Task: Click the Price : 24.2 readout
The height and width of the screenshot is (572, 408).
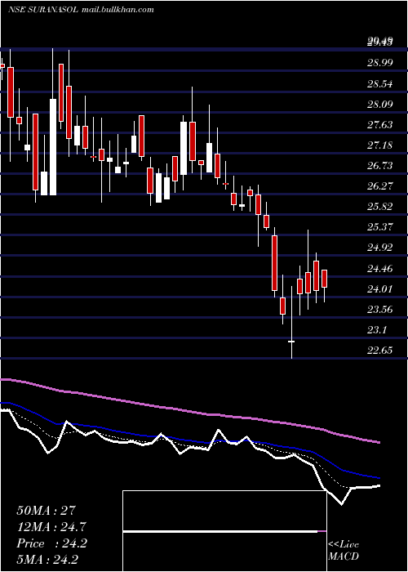Action: click(x=51, y=543)
